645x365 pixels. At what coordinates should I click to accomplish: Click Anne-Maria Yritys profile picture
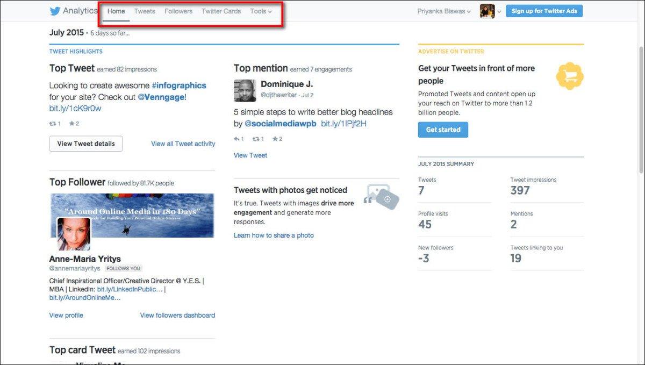click(74, 234)
